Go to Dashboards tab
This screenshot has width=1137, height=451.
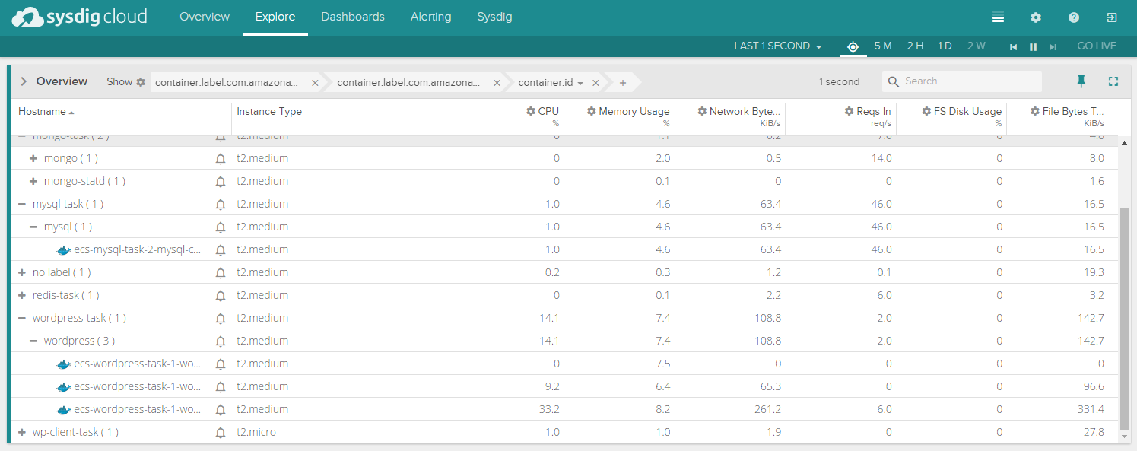tap(353, 17)
